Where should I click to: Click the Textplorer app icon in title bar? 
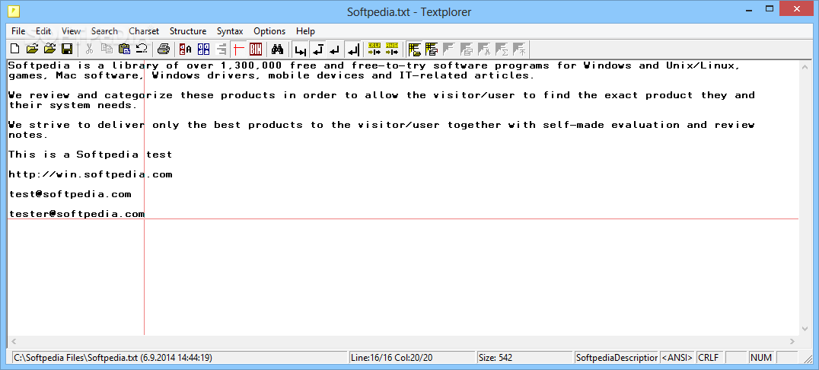(14, 11)
